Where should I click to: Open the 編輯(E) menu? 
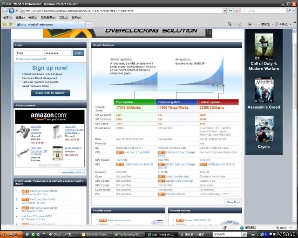[20, 18]
